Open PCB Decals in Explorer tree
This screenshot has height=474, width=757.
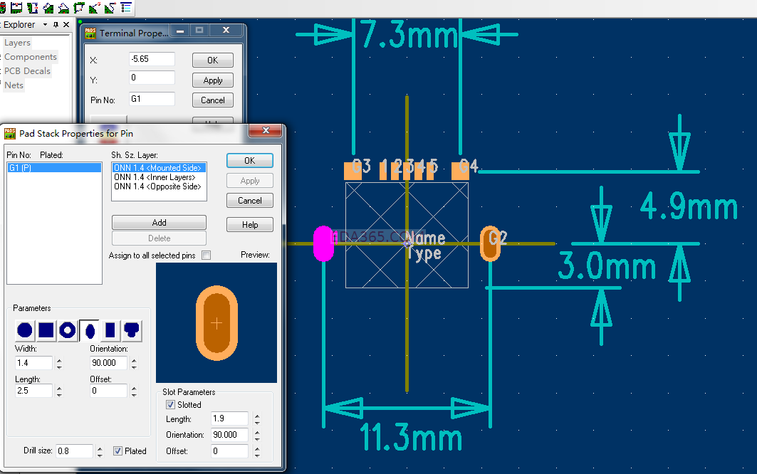pyautogui.click(x=28, y=71)
